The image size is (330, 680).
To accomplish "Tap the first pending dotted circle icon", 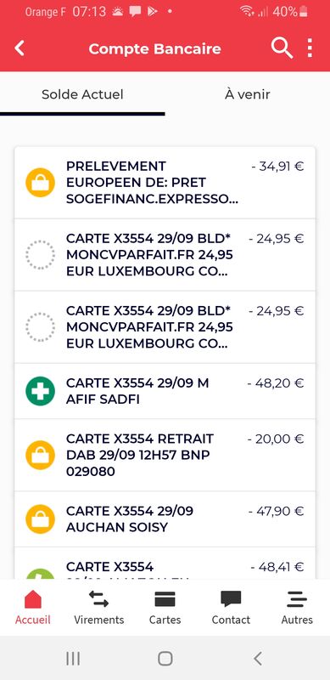I will pyautogui.click(x=40, y=255).
